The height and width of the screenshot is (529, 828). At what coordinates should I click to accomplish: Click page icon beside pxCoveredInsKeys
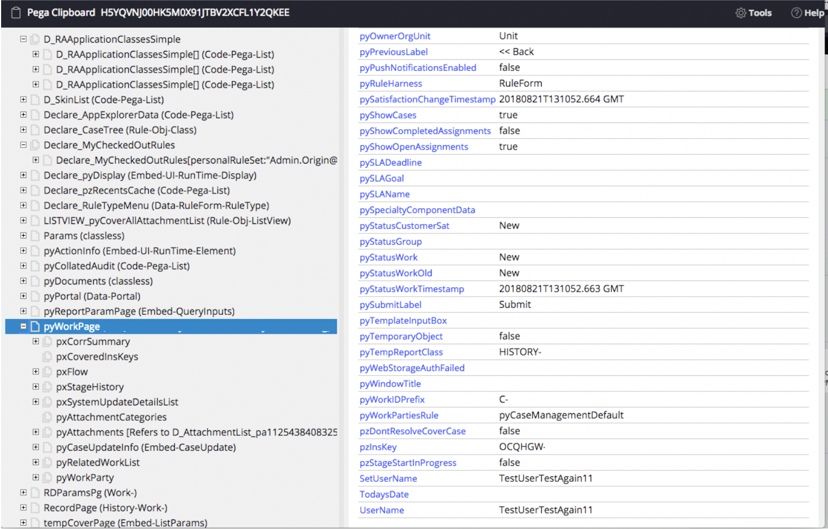coord(48,357)
